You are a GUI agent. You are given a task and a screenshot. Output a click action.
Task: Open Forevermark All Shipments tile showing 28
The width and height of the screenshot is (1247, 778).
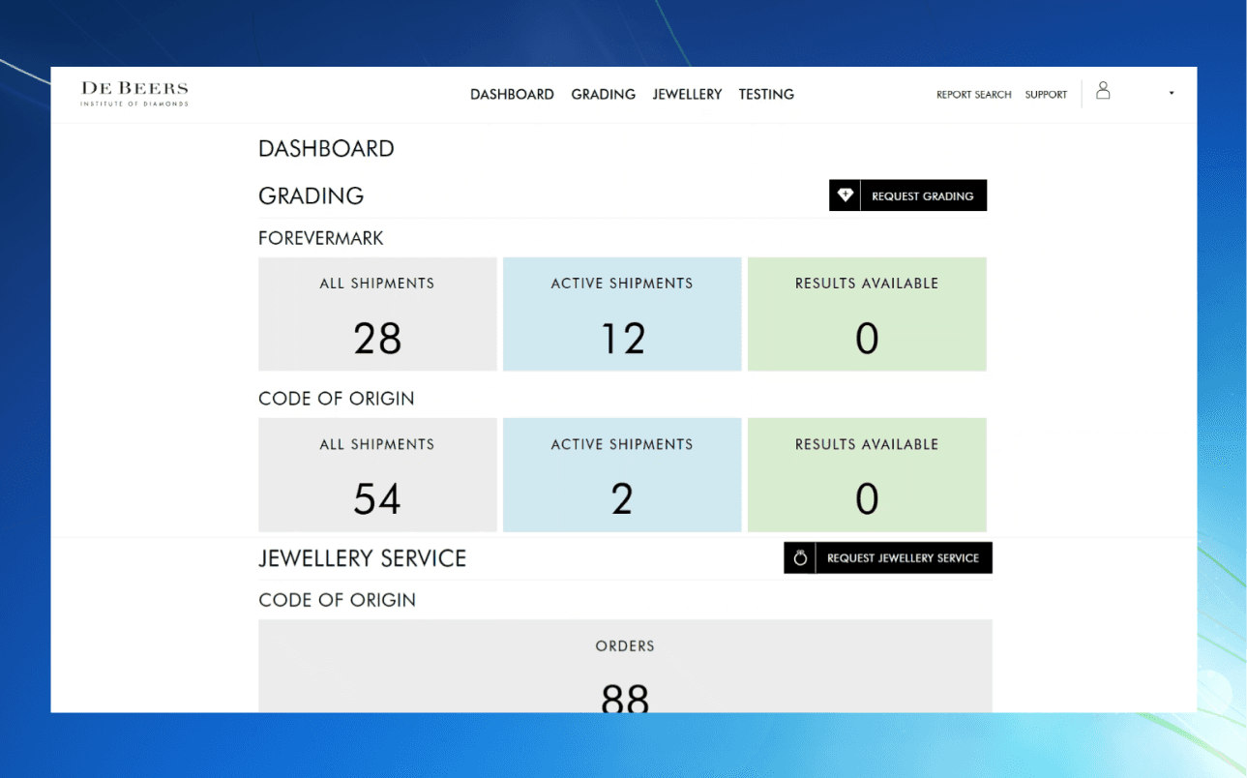coord(377,314)
